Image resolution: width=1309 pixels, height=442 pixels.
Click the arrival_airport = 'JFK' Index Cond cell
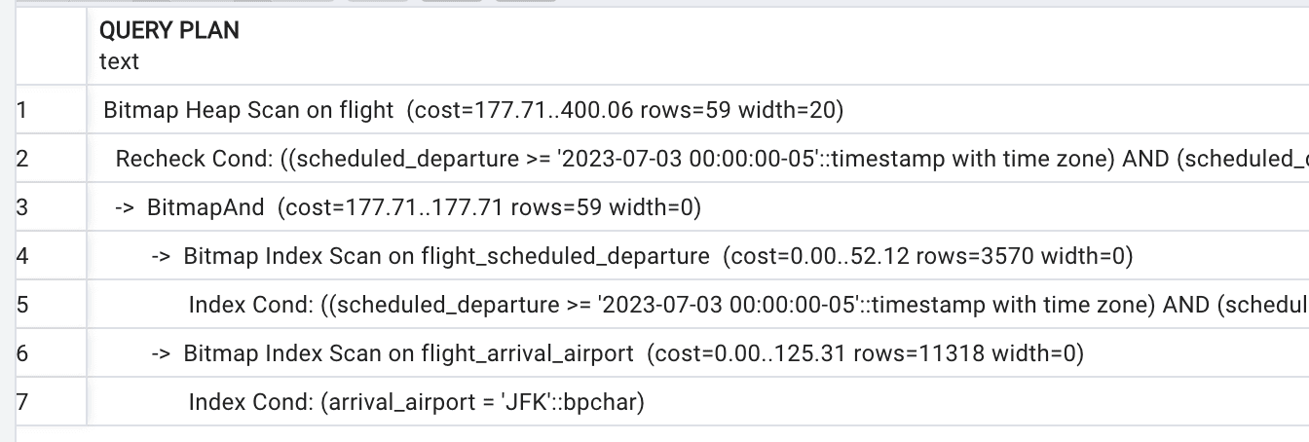coord(417,402)
